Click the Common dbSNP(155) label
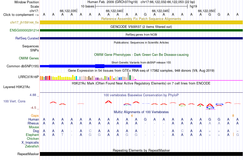 point(23,66)
